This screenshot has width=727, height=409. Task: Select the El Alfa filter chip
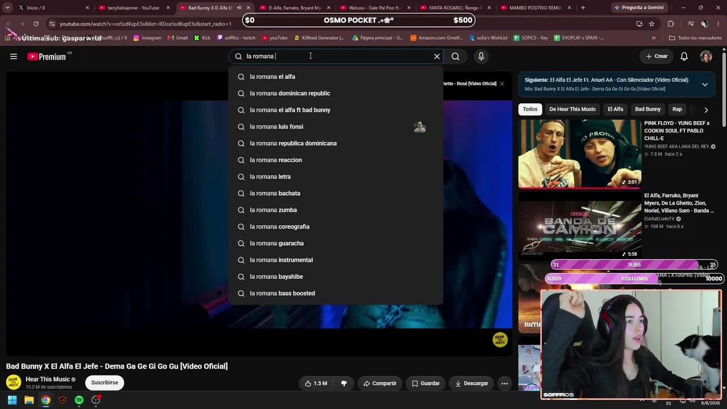click(615, 109)
